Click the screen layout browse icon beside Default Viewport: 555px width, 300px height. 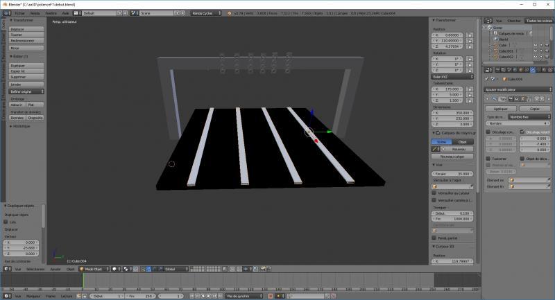[x=78, y=13]
